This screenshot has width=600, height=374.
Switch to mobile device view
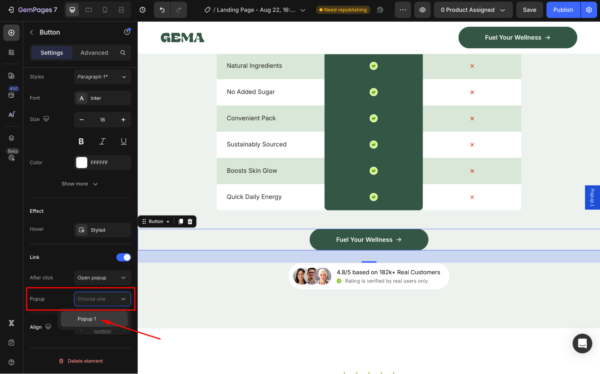[105, 10]
